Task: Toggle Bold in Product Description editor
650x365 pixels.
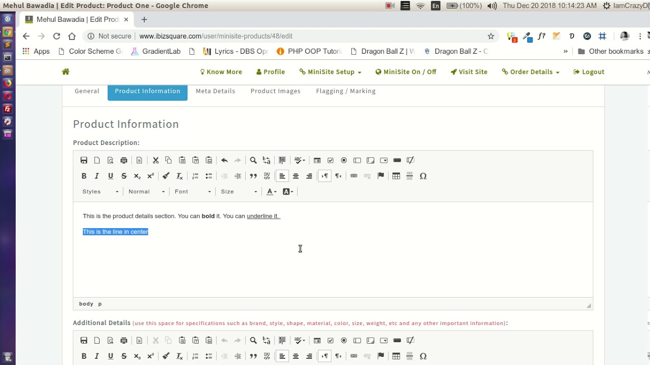Action: (x=84, y=176)
